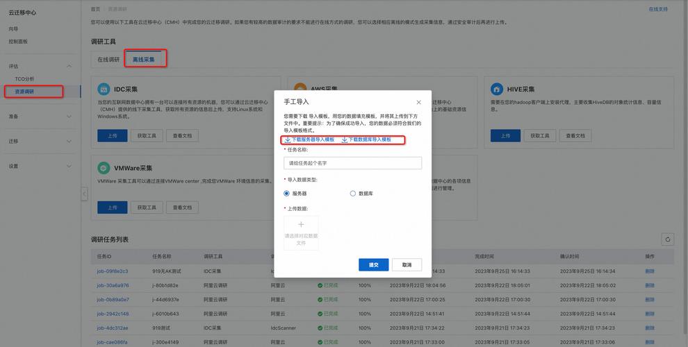688x347 pixels.
Task: Open task job-2942c148
Action: point(113,314)
